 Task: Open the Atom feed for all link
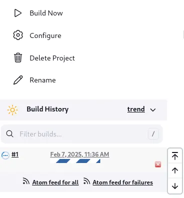[55, 182]
